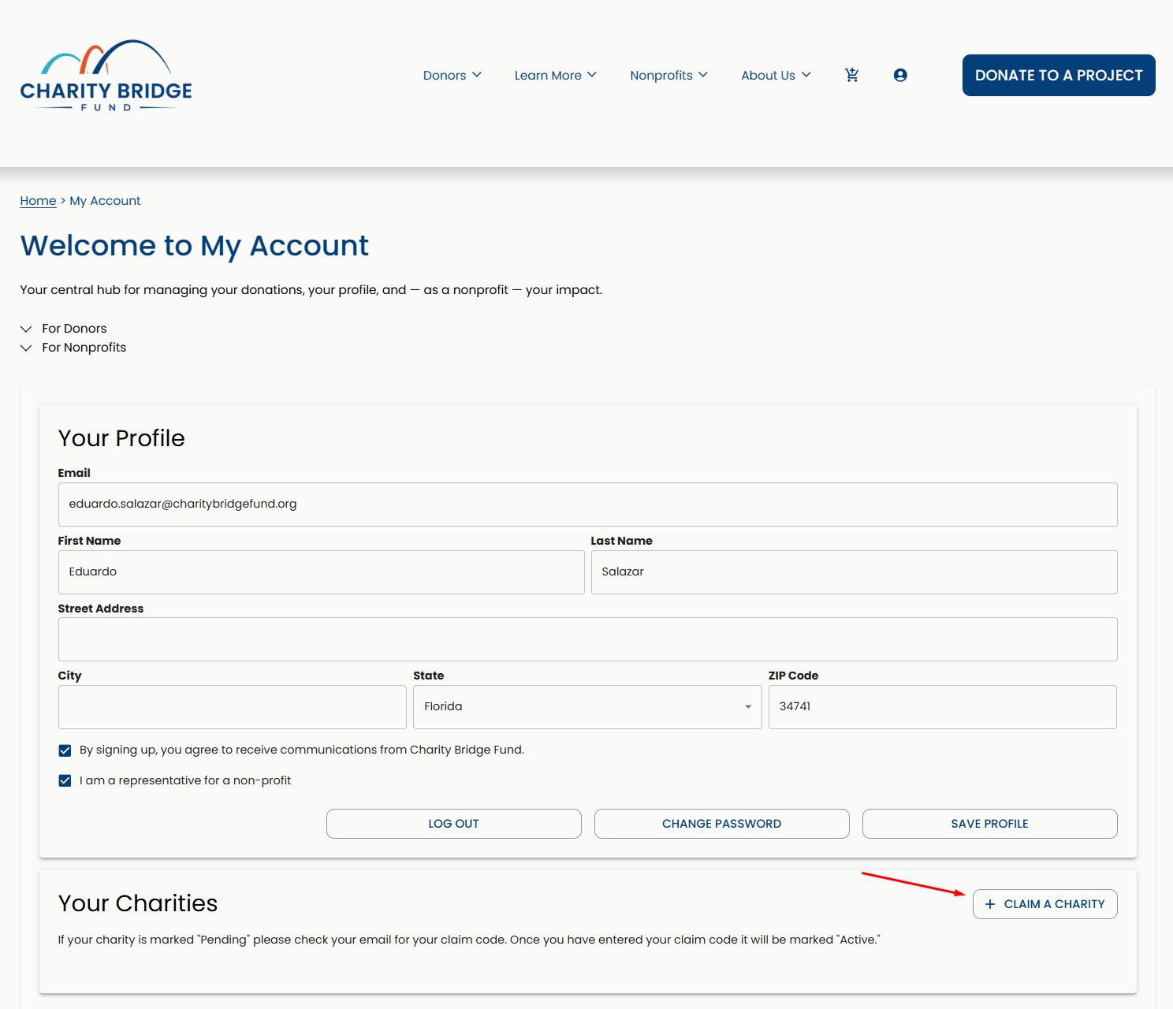
Task: Expand the For Donors section
Action: tap(64, 329)
